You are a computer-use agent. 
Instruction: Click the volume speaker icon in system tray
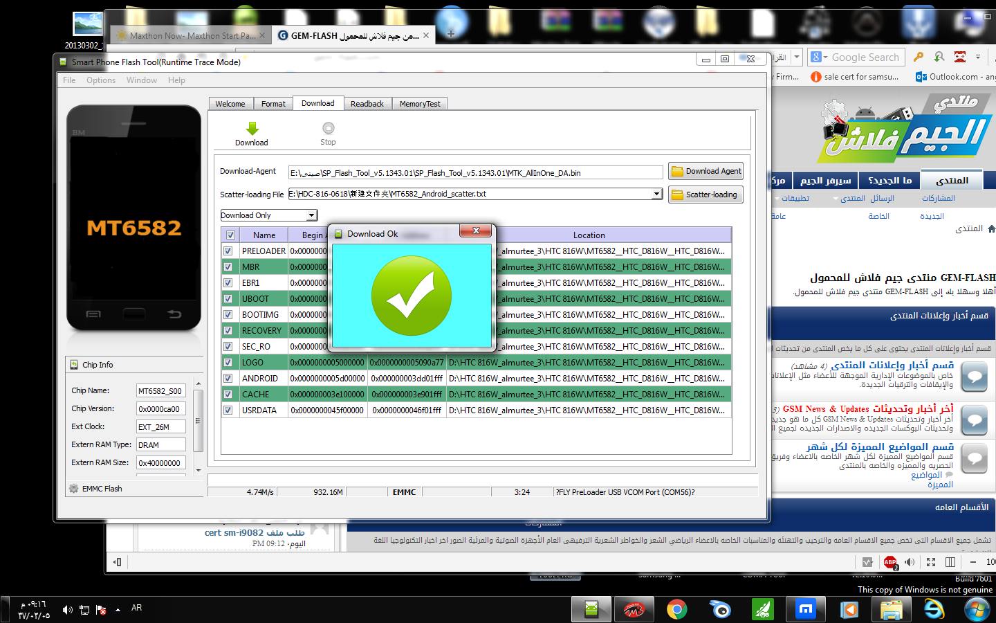[x=67, y=610]
